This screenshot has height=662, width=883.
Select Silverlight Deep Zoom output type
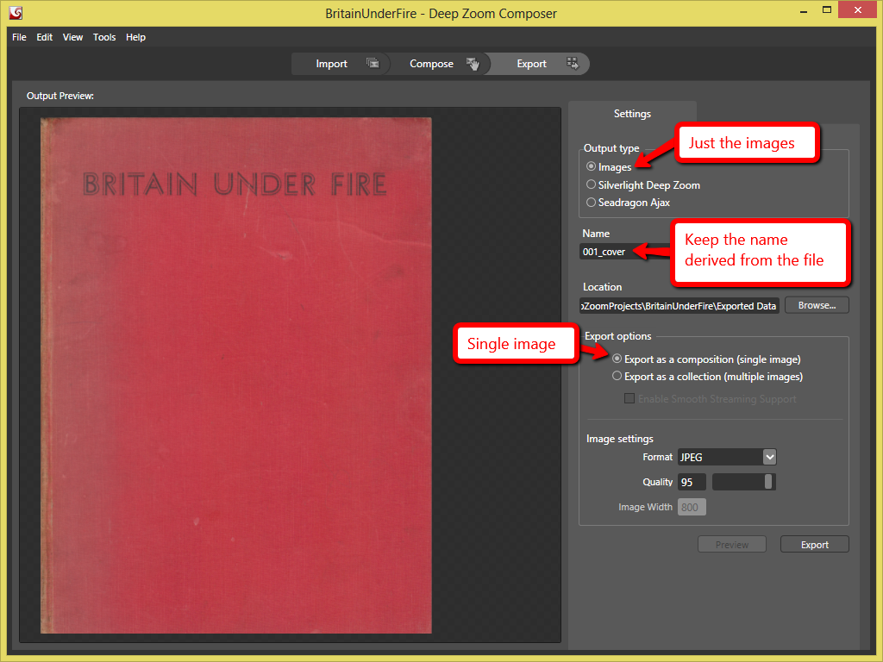click(x=591, y=184)
